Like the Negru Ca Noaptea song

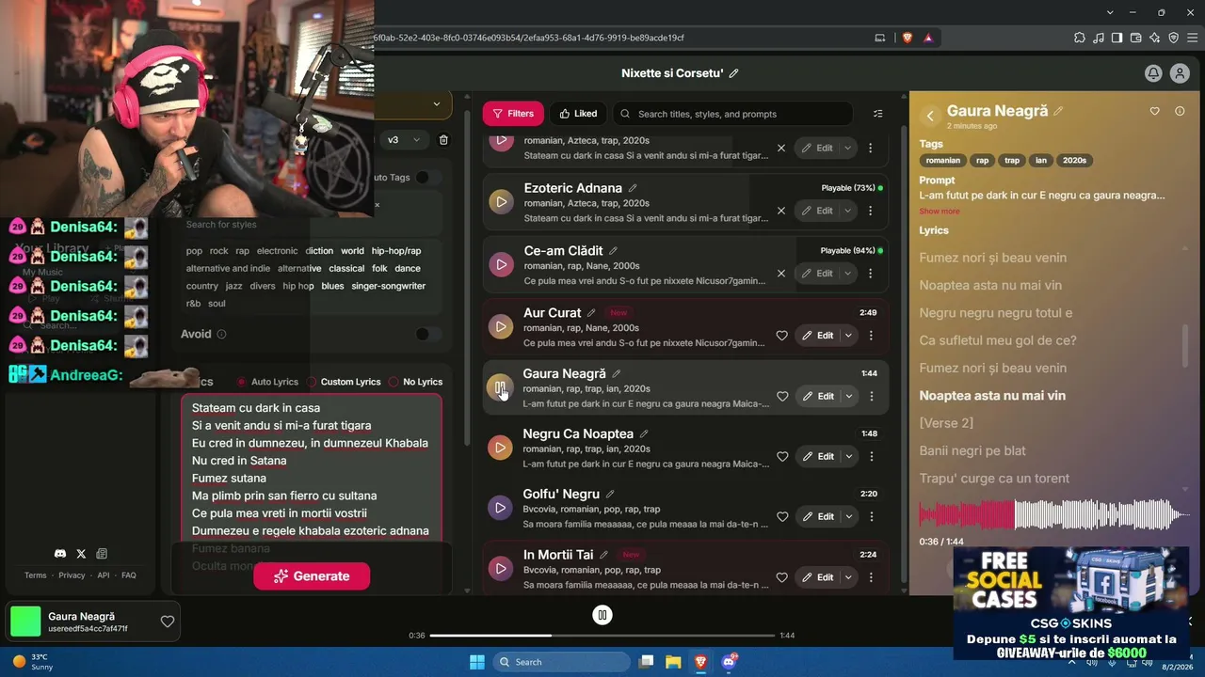coord(781,457)
